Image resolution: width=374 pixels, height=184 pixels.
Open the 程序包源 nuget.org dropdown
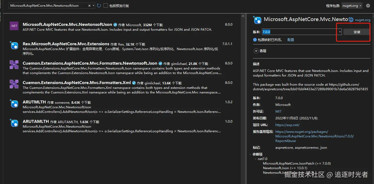(x=352, y=6)
